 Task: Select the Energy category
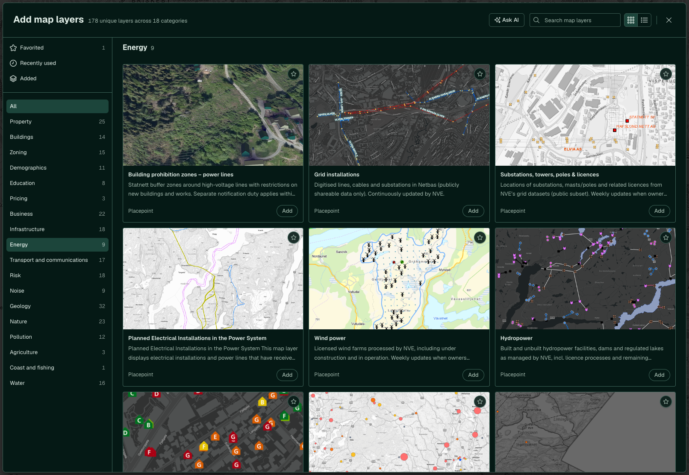pos(57,245)
